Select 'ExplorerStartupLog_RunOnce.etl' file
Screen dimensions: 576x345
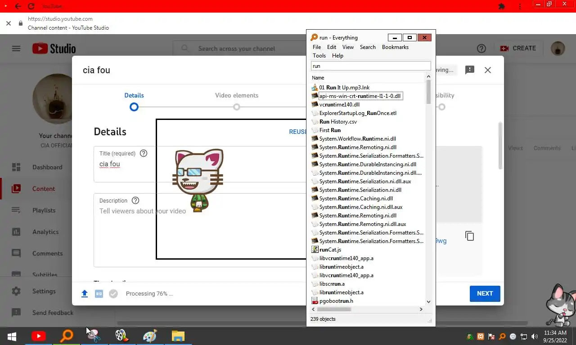coord(358,113)
